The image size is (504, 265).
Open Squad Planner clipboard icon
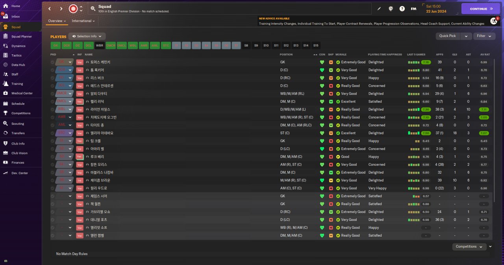[6, 36]
